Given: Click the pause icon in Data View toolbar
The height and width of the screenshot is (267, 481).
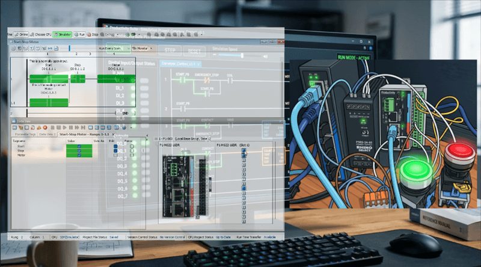Looking at the screenshot, I should tap(70, 127).
